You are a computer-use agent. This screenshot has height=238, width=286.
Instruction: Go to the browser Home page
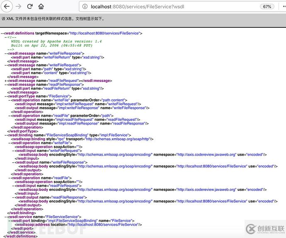(x=41, y=7)
